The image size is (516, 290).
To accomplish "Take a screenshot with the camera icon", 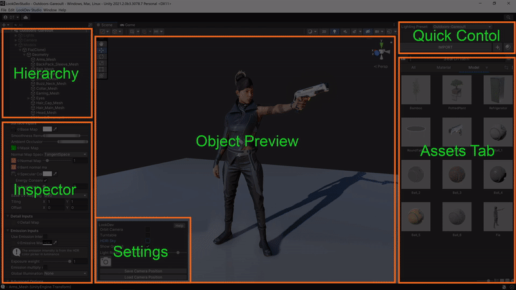I will pyautogui.click(x=106, y=262).
